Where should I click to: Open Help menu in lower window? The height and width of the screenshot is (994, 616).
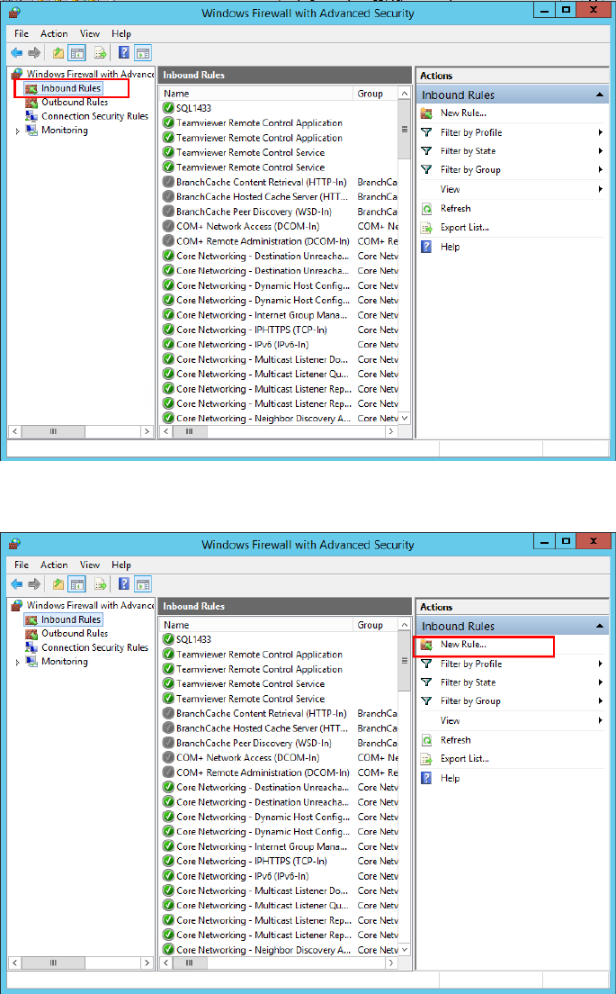click(121, 565)
